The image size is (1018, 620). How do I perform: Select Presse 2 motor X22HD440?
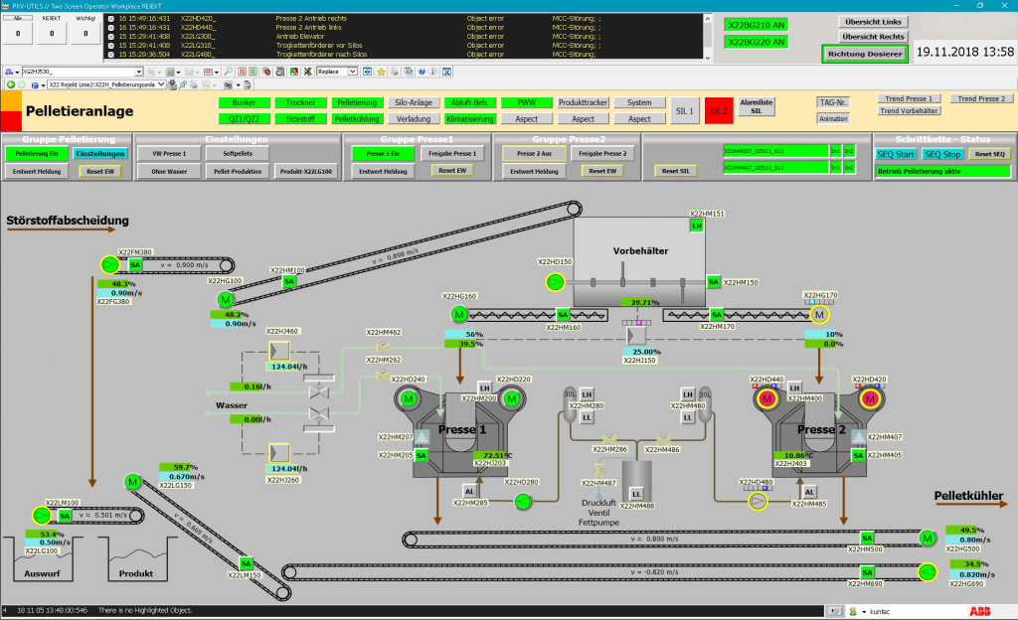click(x=766, y=399)
